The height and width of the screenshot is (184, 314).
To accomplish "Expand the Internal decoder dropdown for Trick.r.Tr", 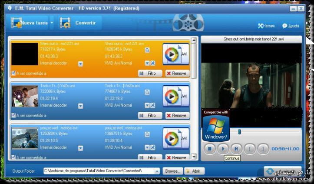I will pos(80,106).
